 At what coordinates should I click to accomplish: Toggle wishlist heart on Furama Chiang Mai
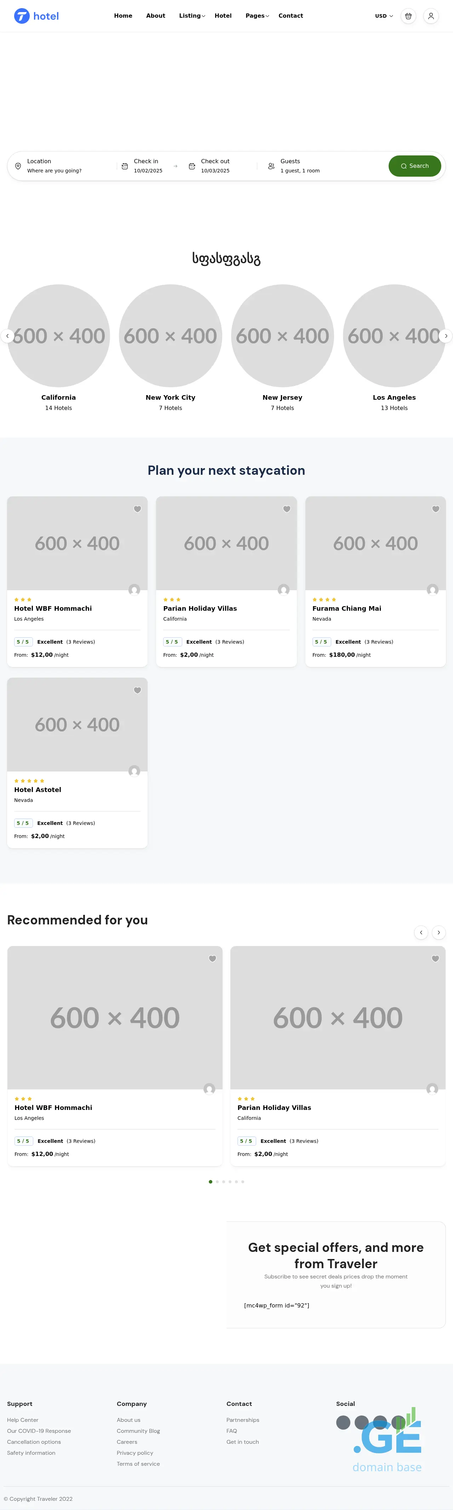435,509
